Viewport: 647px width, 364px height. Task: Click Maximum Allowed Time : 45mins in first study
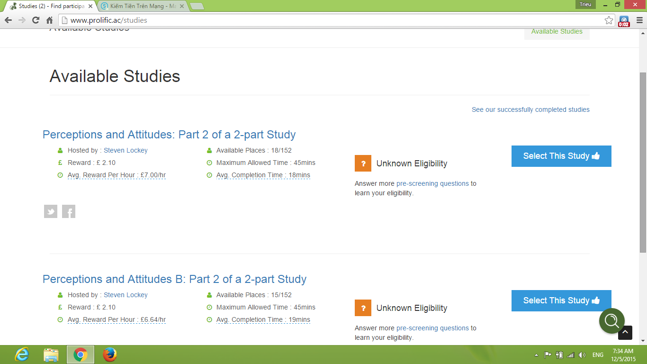(x=266, y=163)
